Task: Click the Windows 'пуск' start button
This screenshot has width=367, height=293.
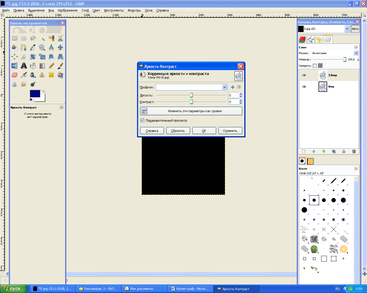Action: 14,289
